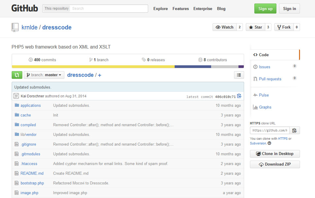View the 0 releases link
Screen dimensions: 315x198
click(153, 60)
